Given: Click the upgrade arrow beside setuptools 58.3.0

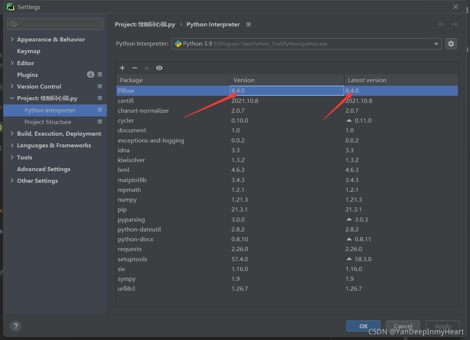Looking at the screenshot, I should [x=349, y=259].
